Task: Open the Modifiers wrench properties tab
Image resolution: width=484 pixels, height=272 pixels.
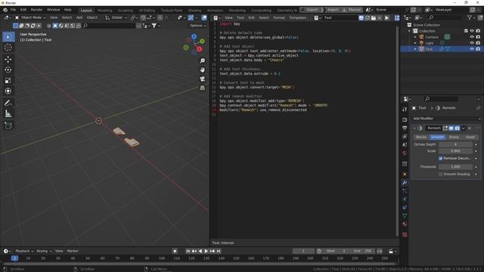Action: (405, 183)
